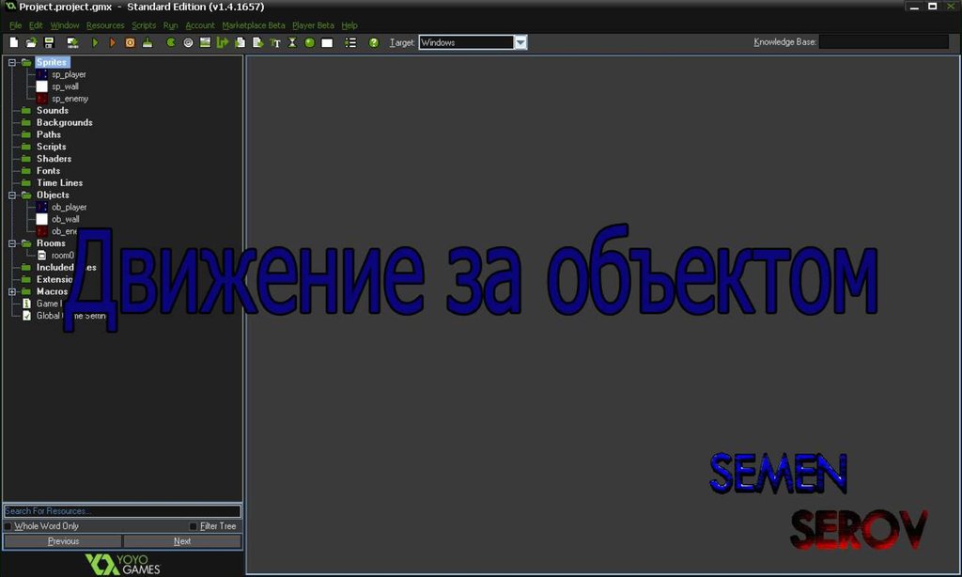Create an object with the green ball icon
Viewport: 962px width, 577px height.
point(309,42)
